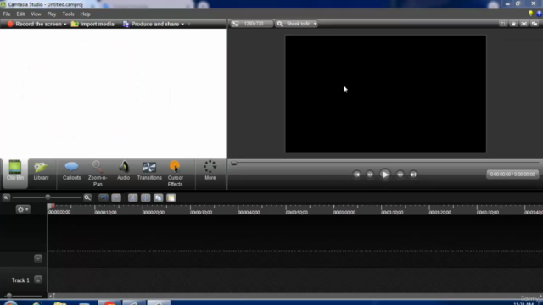
Task: Open the Callouts tool
Action: coord(71,170)
